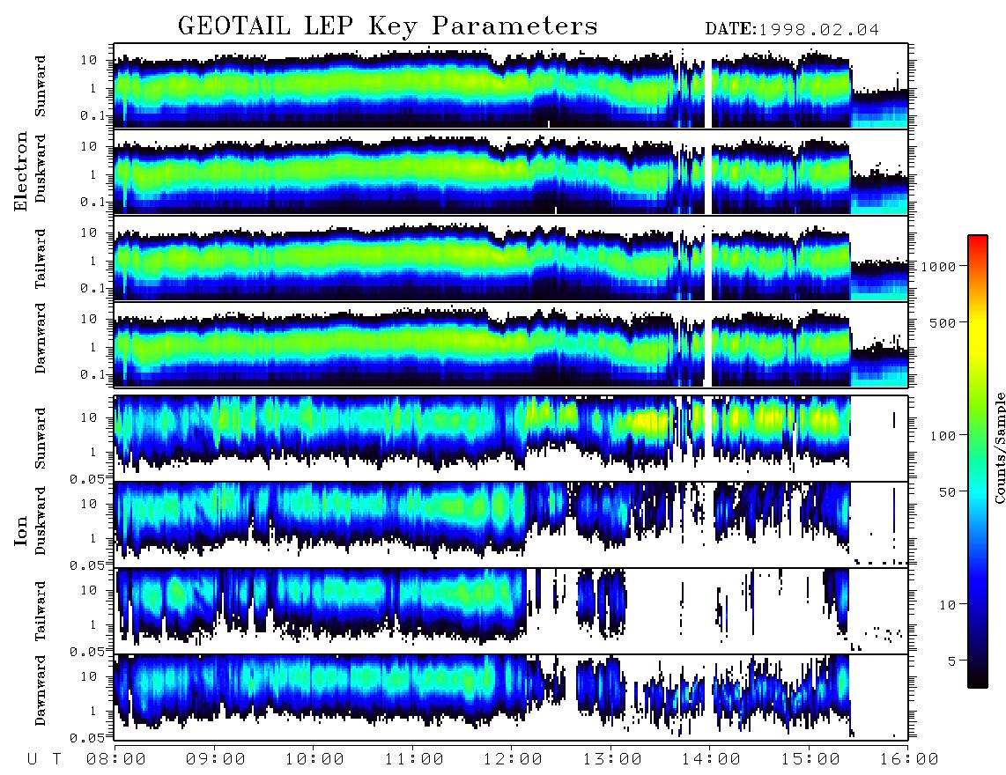Click the 0.05 energy tick below Ion Dawnward

[x=86, y=738]
